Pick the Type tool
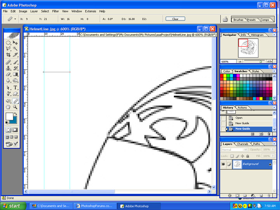The image size is (280, 210). click(x=16, y=87)
